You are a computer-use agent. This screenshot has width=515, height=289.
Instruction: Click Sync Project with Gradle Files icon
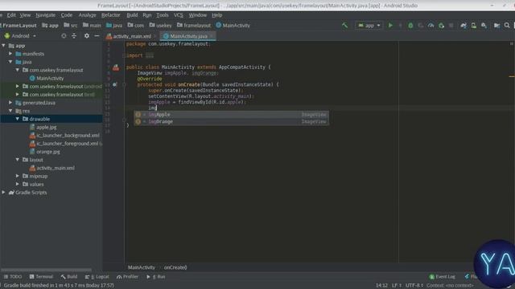(x=463, y=25)
